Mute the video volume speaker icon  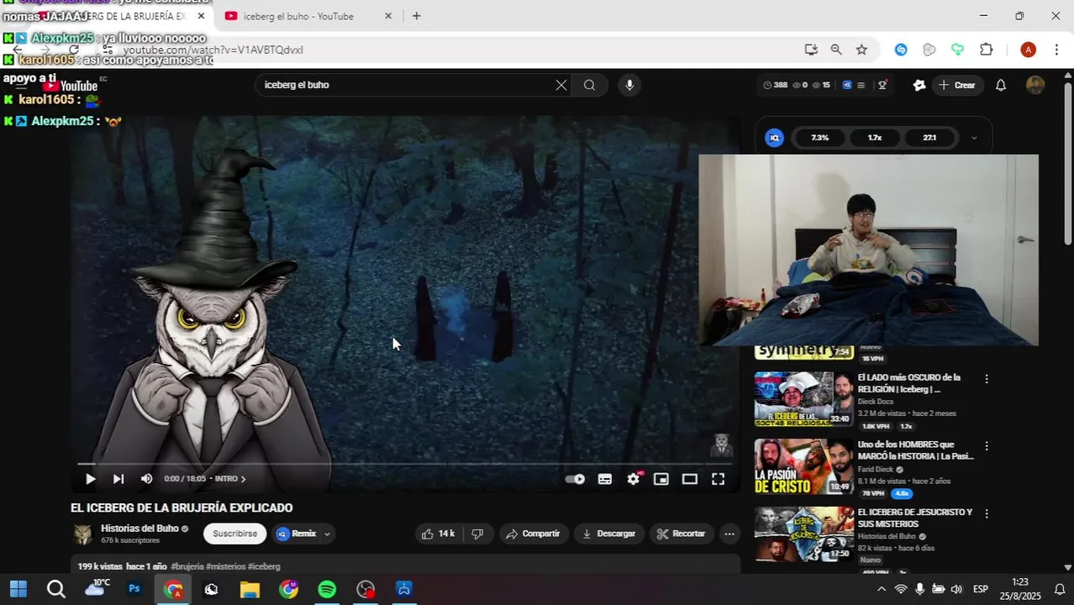[146, 479]
